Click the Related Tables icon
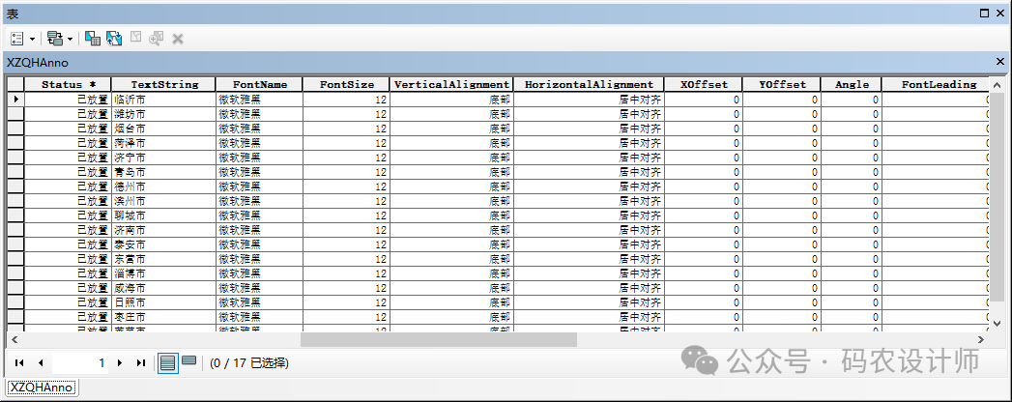Image resolution: width=1012 pixels, height=402 pixels. (54, 39)
